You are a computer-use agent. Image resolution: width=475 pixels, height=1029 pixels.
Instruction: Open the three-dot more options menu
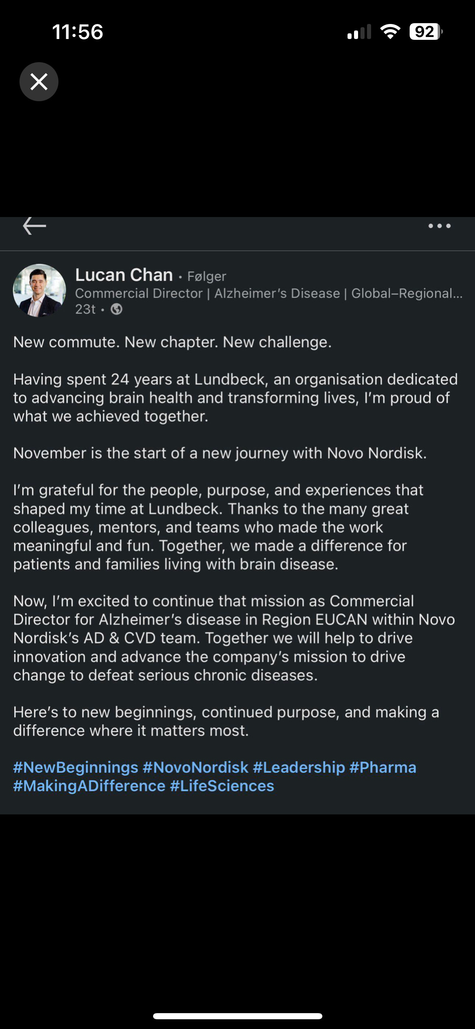point(439,226)
